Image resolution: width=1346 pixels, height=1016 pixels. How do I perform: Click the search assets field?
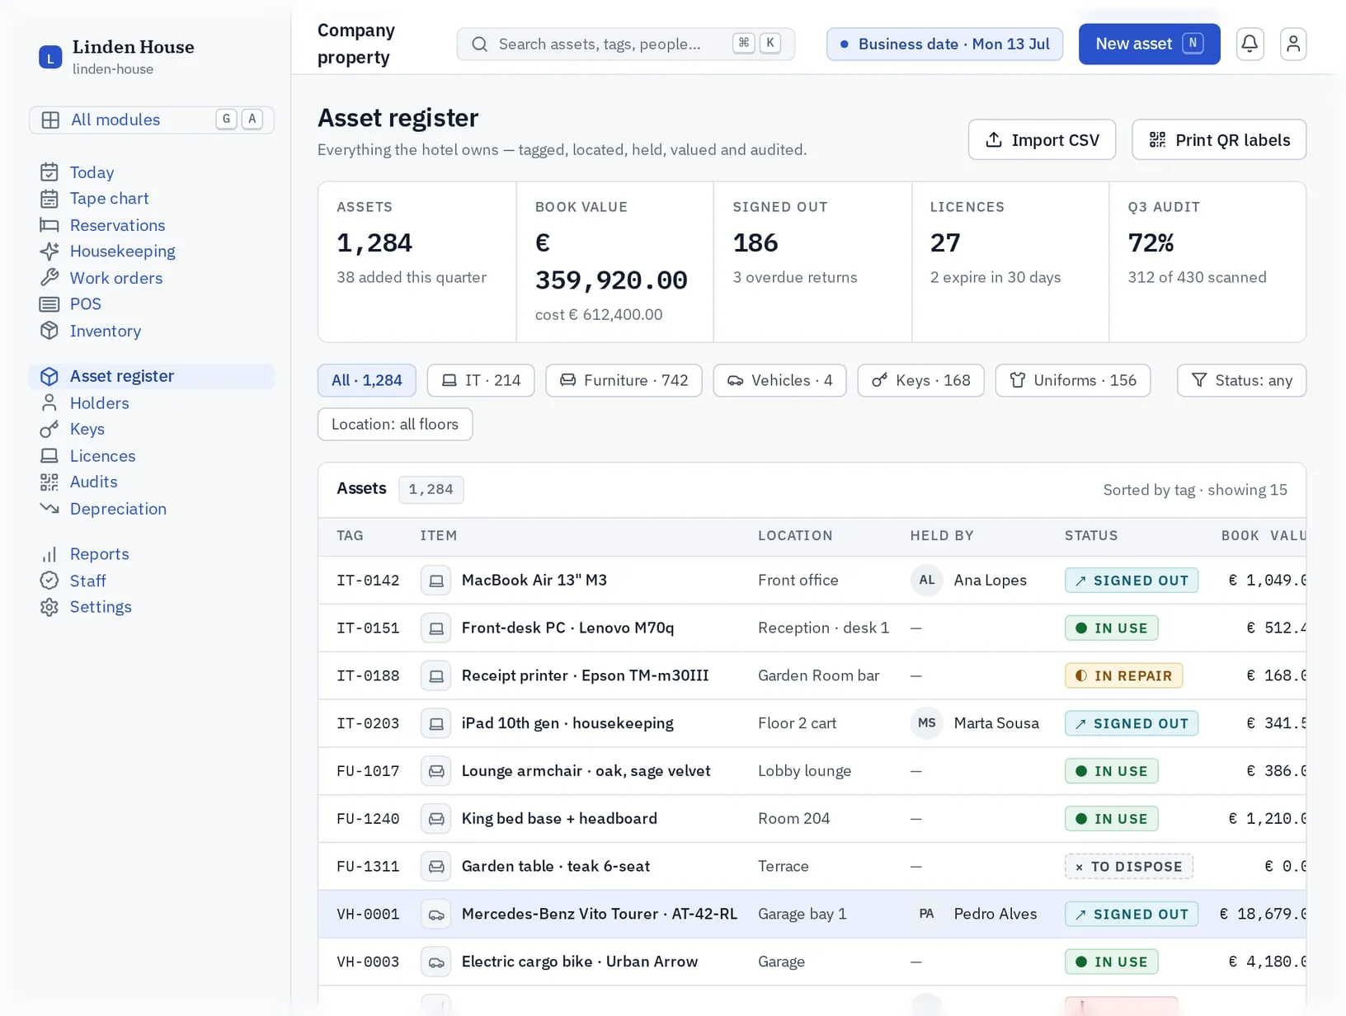click(x=625, y=44)
